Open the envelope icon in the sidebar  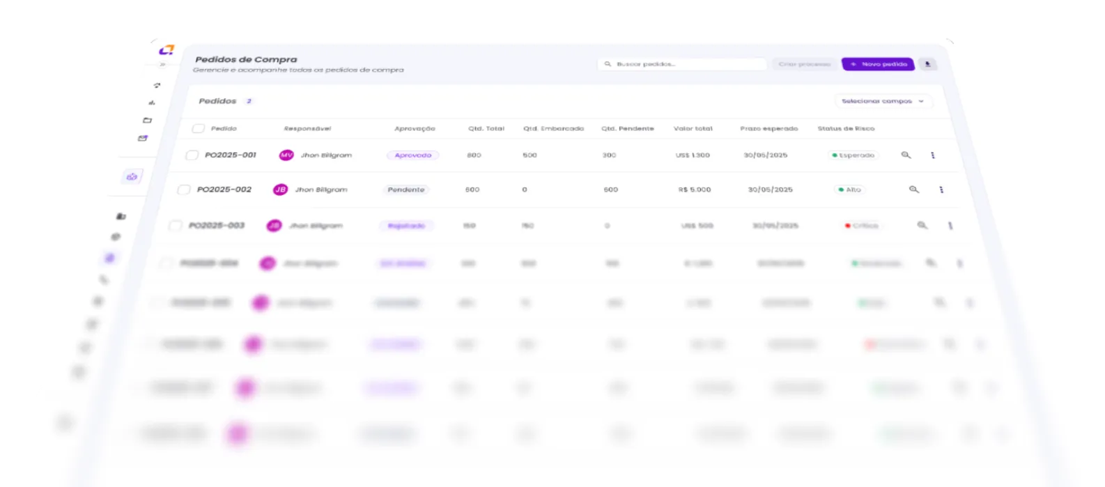point(143,138)
